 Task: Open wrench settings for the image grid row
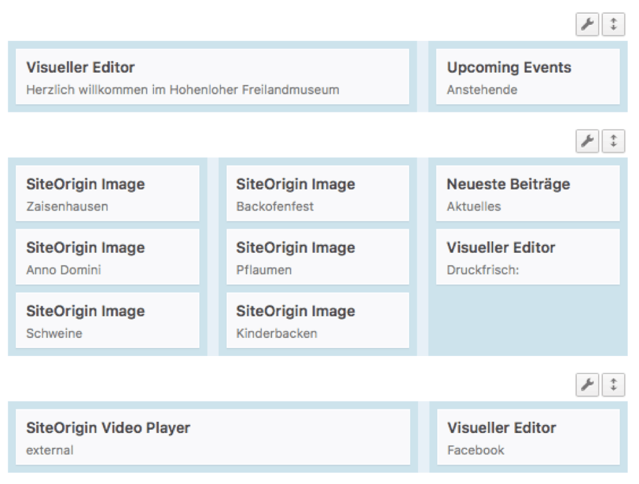[x=587, y=141]
